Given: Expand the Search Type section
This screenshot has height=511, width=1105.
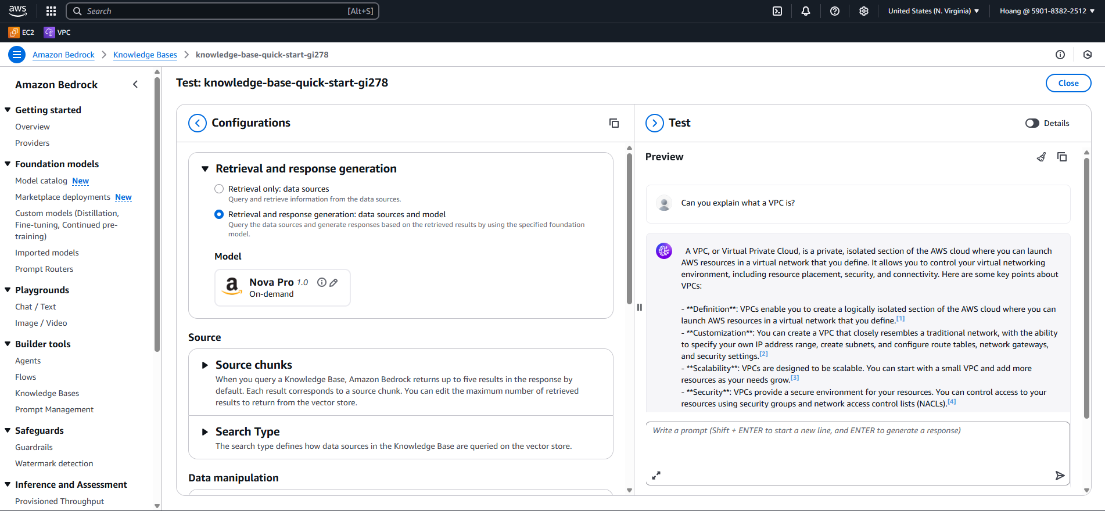Looking at the screenshot, I should click(x=205, y=432).
